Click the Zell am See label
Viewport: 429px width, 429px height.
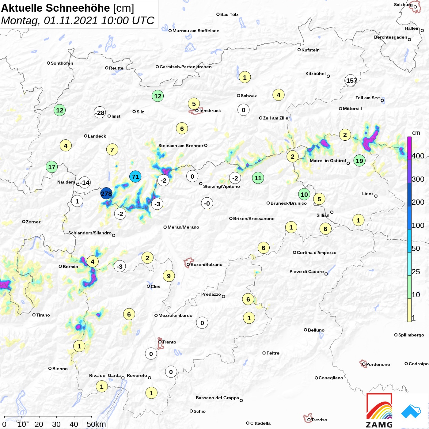pos(367,98)
